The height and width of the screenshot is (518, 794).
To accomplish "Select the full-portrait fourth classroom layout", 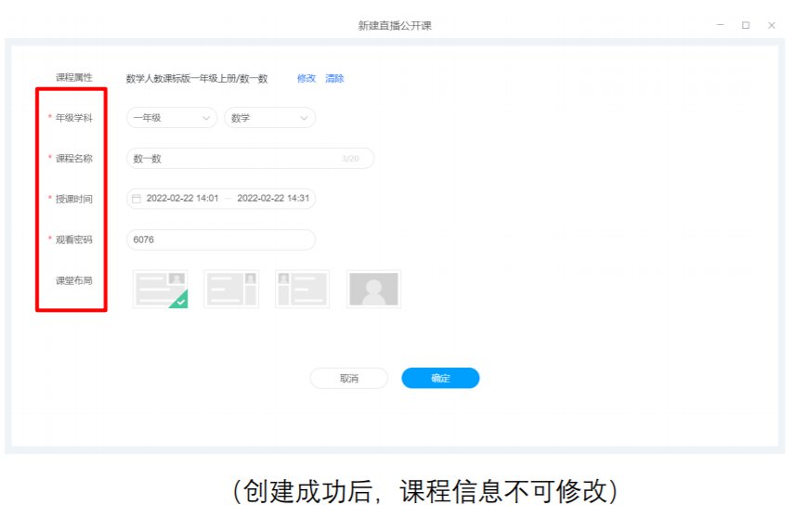I will 373,290.
